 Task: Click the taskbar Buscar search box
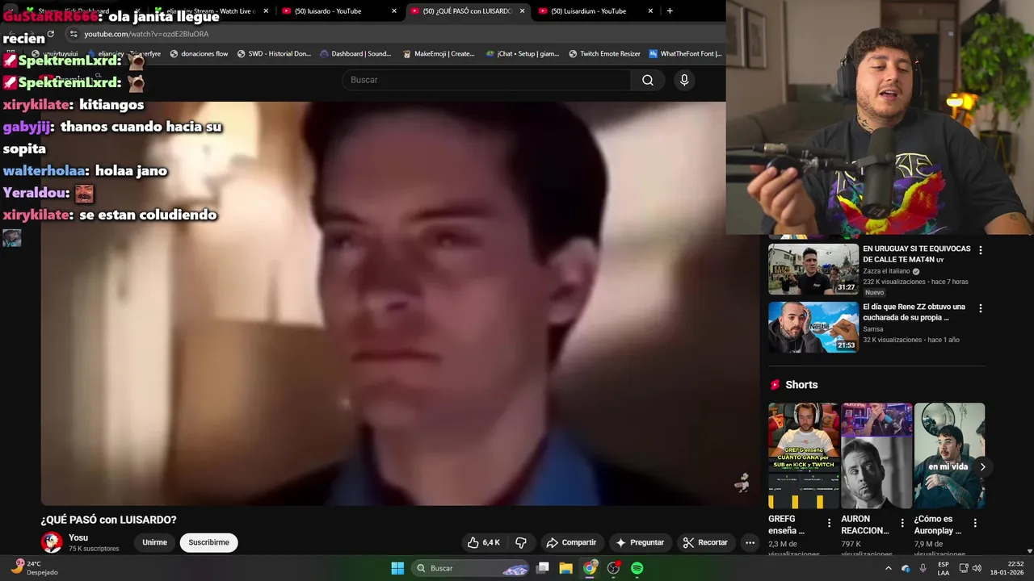[471, 568]
